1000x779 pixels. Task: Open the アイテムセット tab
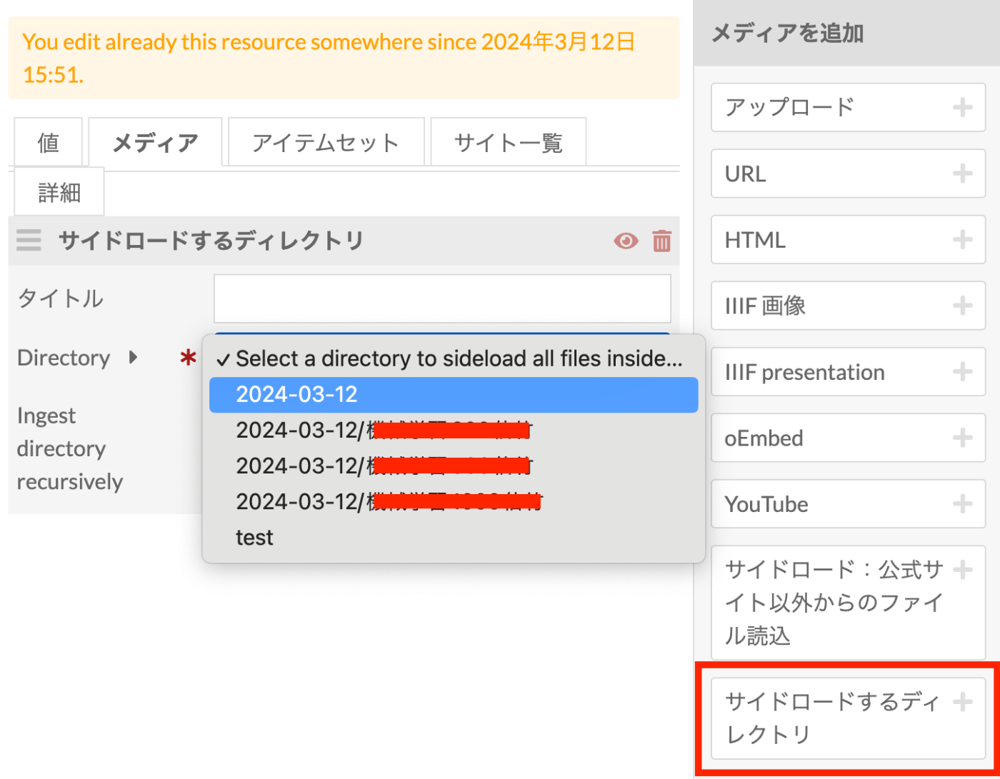325,143
